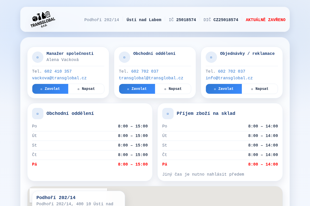
Task: Open email info@transglobal.cz
Action: 229,78
